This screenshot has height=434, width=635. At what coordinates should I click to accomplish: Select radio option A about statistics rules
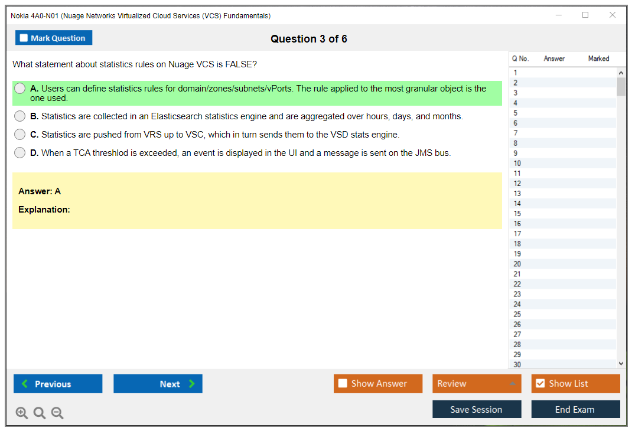coord(20,89)
